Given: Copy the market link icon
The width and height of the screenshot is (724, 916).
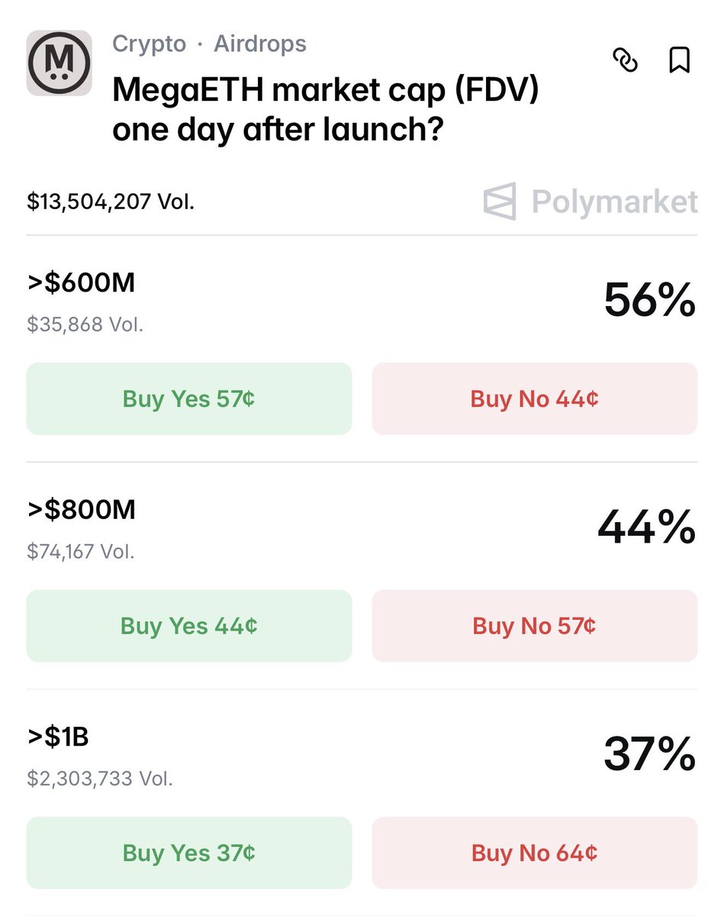Looking at the screenshot, I should (x=626, y=60).
